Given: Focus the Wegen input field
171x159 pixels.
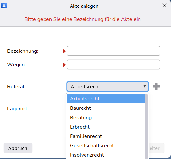Looking at the screenshot, I should [x=113, y=64].
